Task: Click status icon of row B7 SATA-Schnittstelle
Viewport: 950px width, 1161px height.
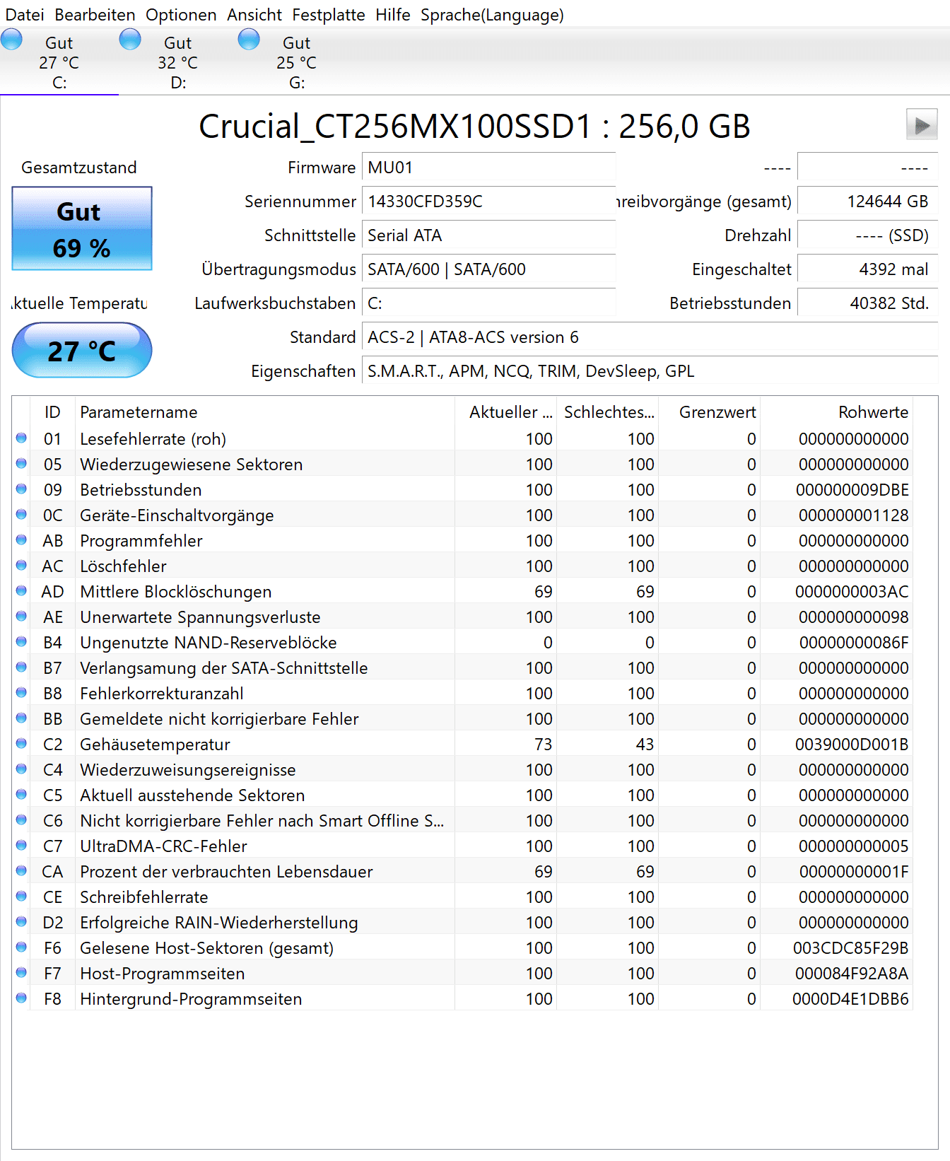Action: pyautogui.click(x=21, y=667)
